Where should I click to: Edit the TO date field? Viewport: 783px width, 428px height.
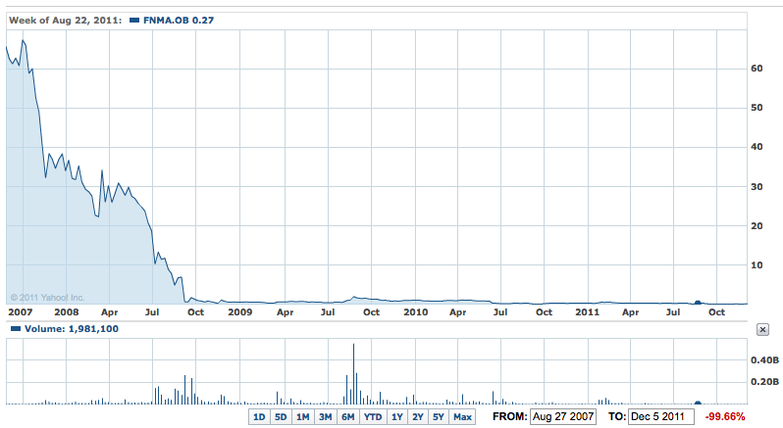point(661,416)
